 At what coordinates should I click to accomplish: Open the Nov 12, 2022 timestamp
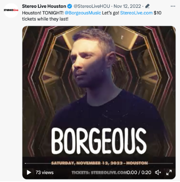(x=127, y=6)
